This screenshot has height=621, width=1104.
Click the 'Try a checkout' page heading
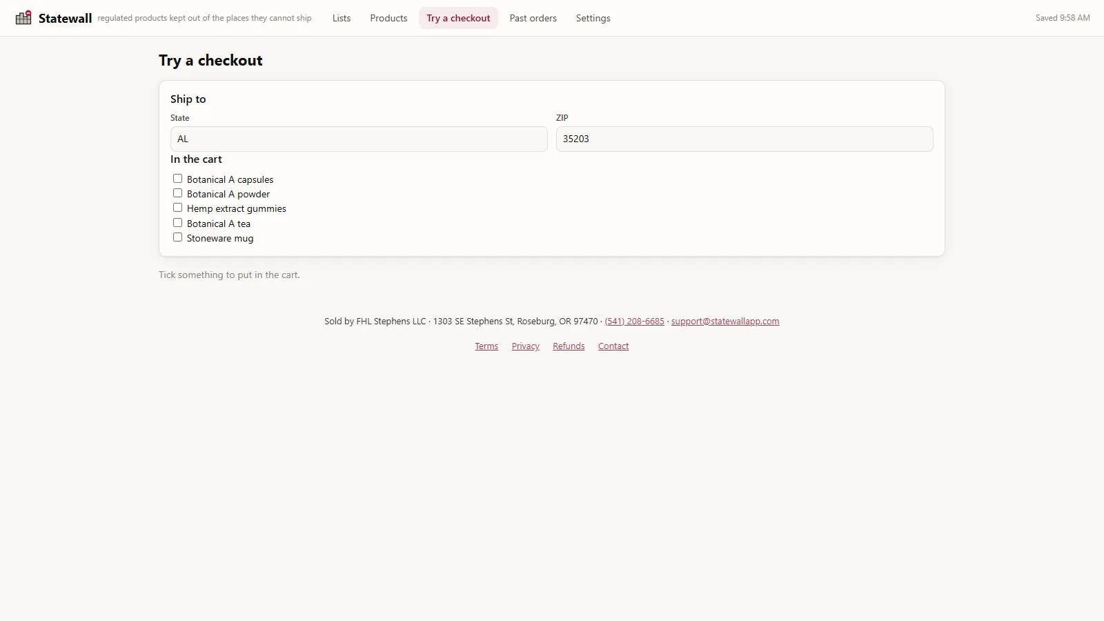pos(210,60)
